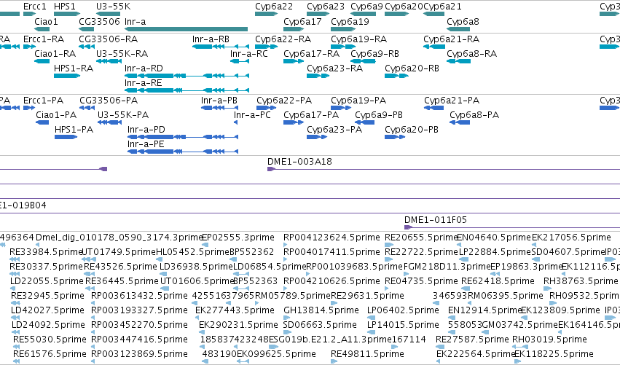Select EST RH03019.5prime
Viewport: 620px width, 365px height.
pos(549,339)
